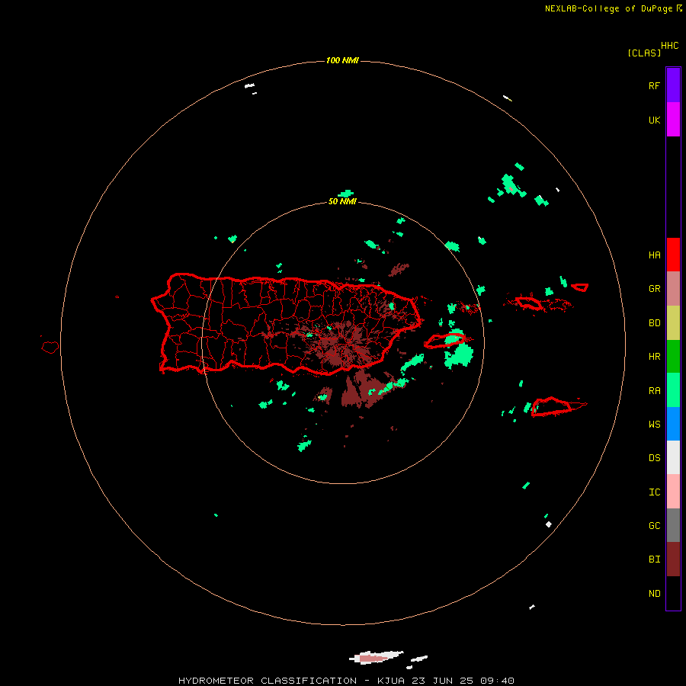The height and width of the screenshot is (686, 686).
Task: Click the 50 NMI range ring label
Action: click(x=342, y=201)
